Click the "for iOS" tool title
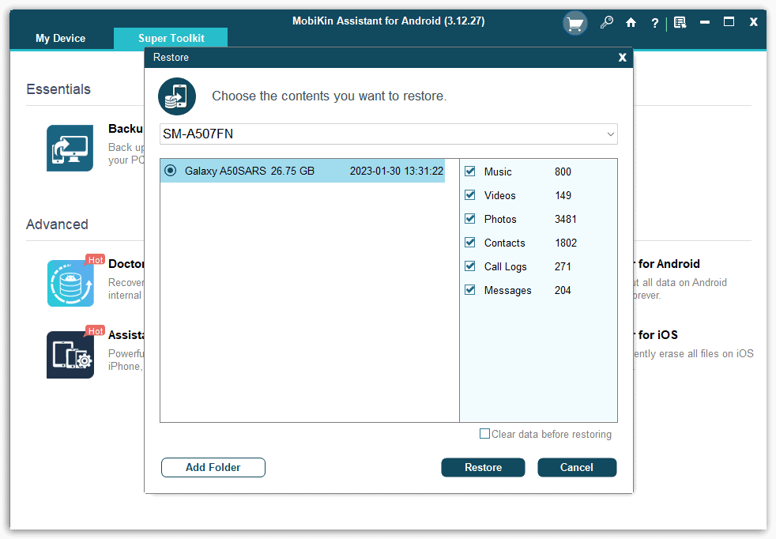 (x=657, y=335)
